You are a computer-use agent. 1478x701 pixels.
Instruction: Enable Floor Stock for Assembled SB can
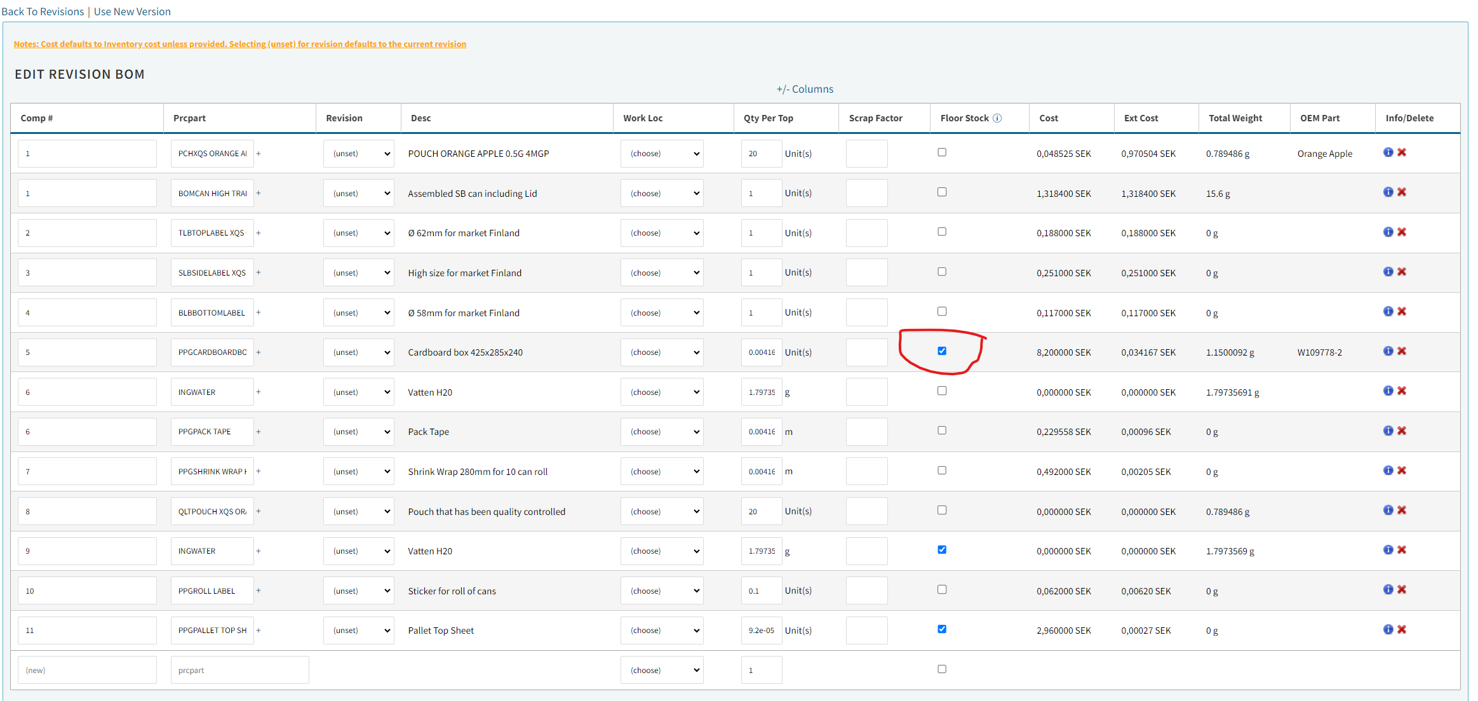(942, 192)
